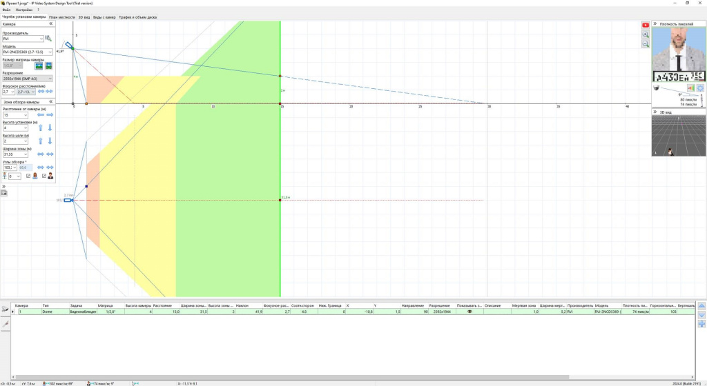Click the down arrow for target height
Viewport: 707px width, 386px height.
tap(50, 141)
